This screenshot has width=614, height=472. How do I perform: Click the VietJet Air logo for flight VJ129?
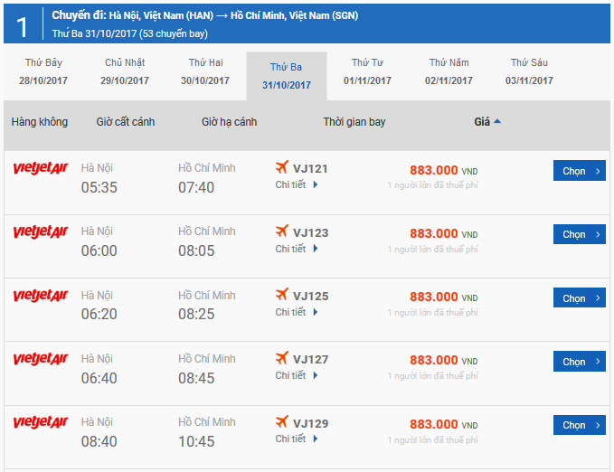(41, 422)
